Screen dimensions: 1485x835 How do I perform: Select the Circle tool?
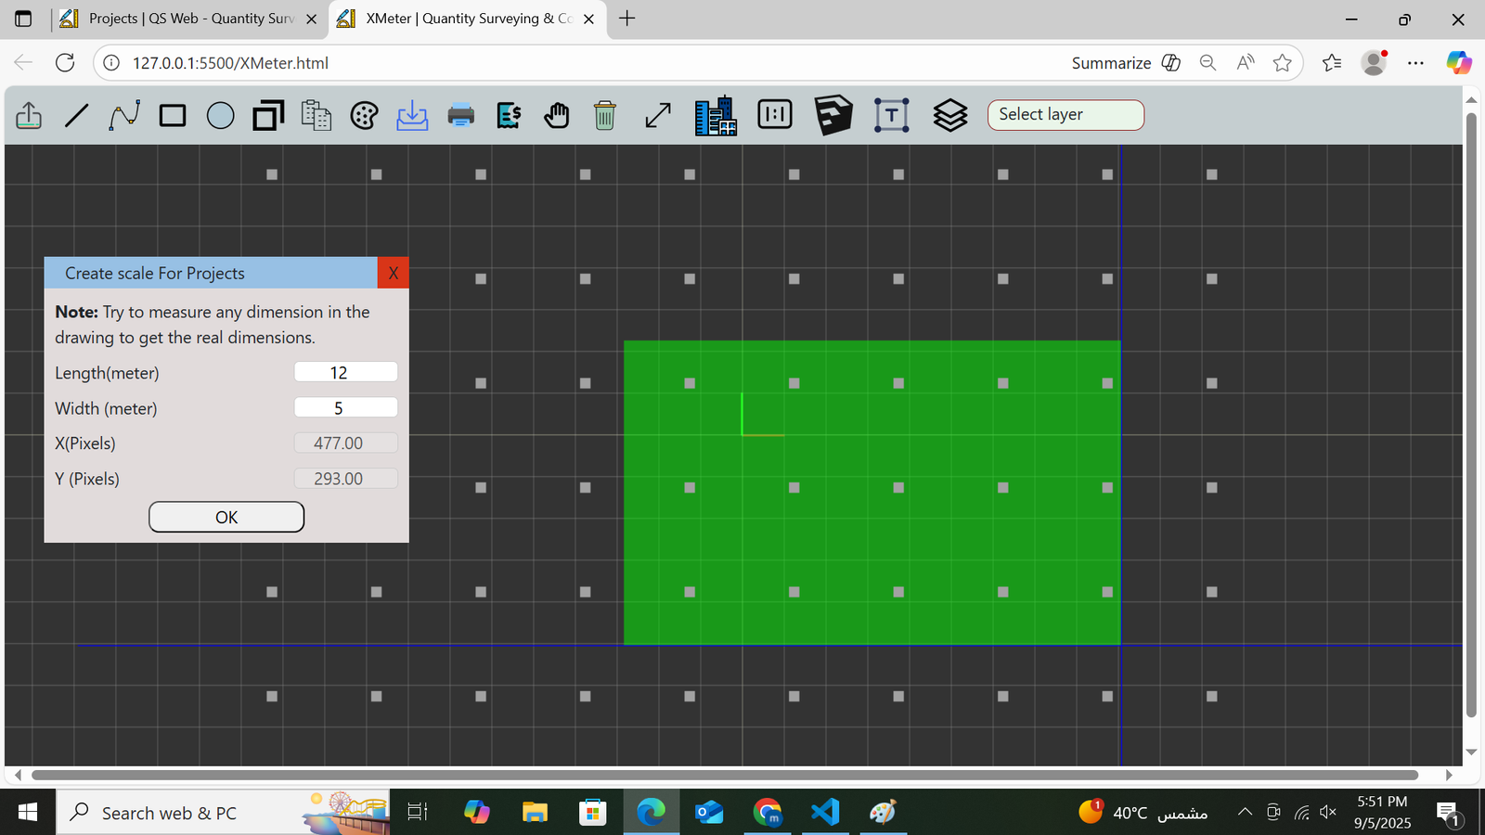point(220,114)
